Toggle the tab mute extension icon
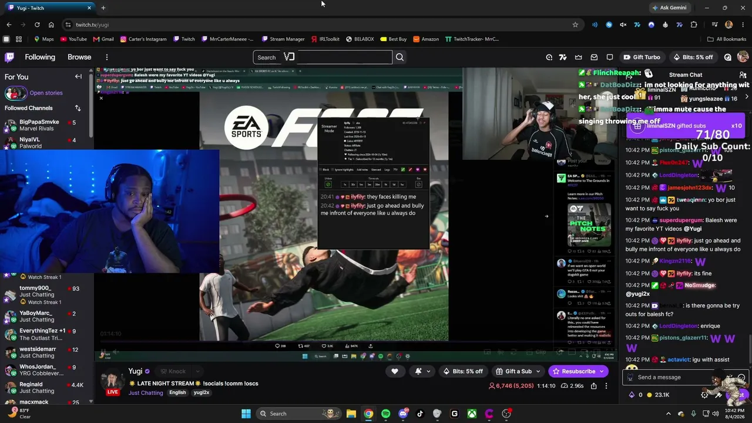This screenshot has height=423, width=752. click(623, 25)
